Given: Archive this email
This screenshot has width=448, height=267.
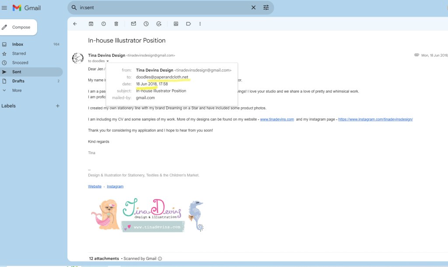Looking at the screenshot, I should [x=91, y=24].
